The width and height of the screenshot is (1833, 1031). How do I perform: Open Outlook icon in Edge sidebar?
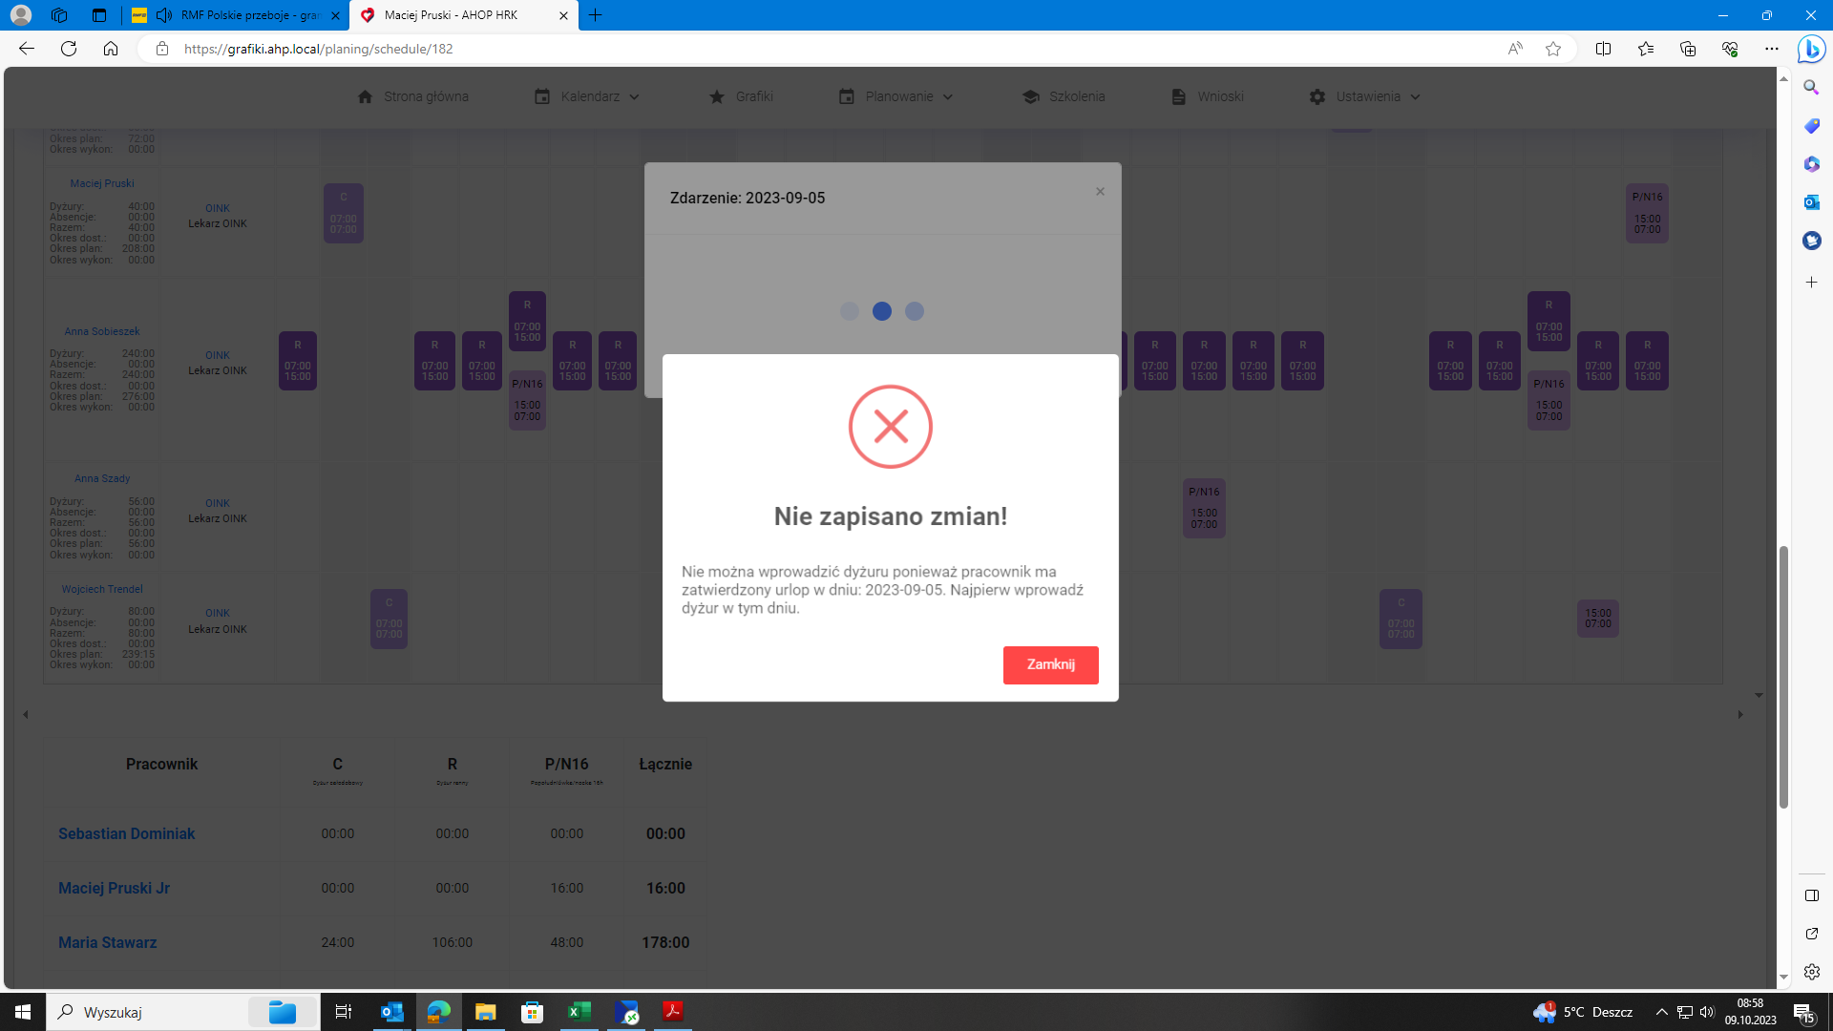coord(1811,202)
